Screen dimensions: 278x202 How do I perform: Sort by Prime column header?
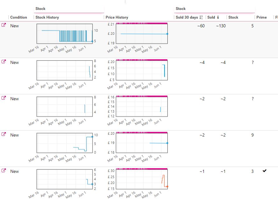pos(261,17)
